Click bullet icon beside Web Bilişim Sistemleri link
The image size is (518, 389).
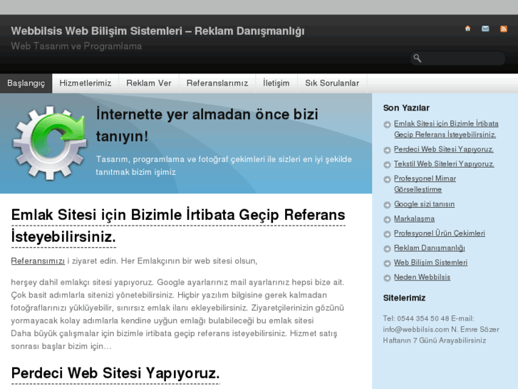pyautogui.click(x=387, y=263)
